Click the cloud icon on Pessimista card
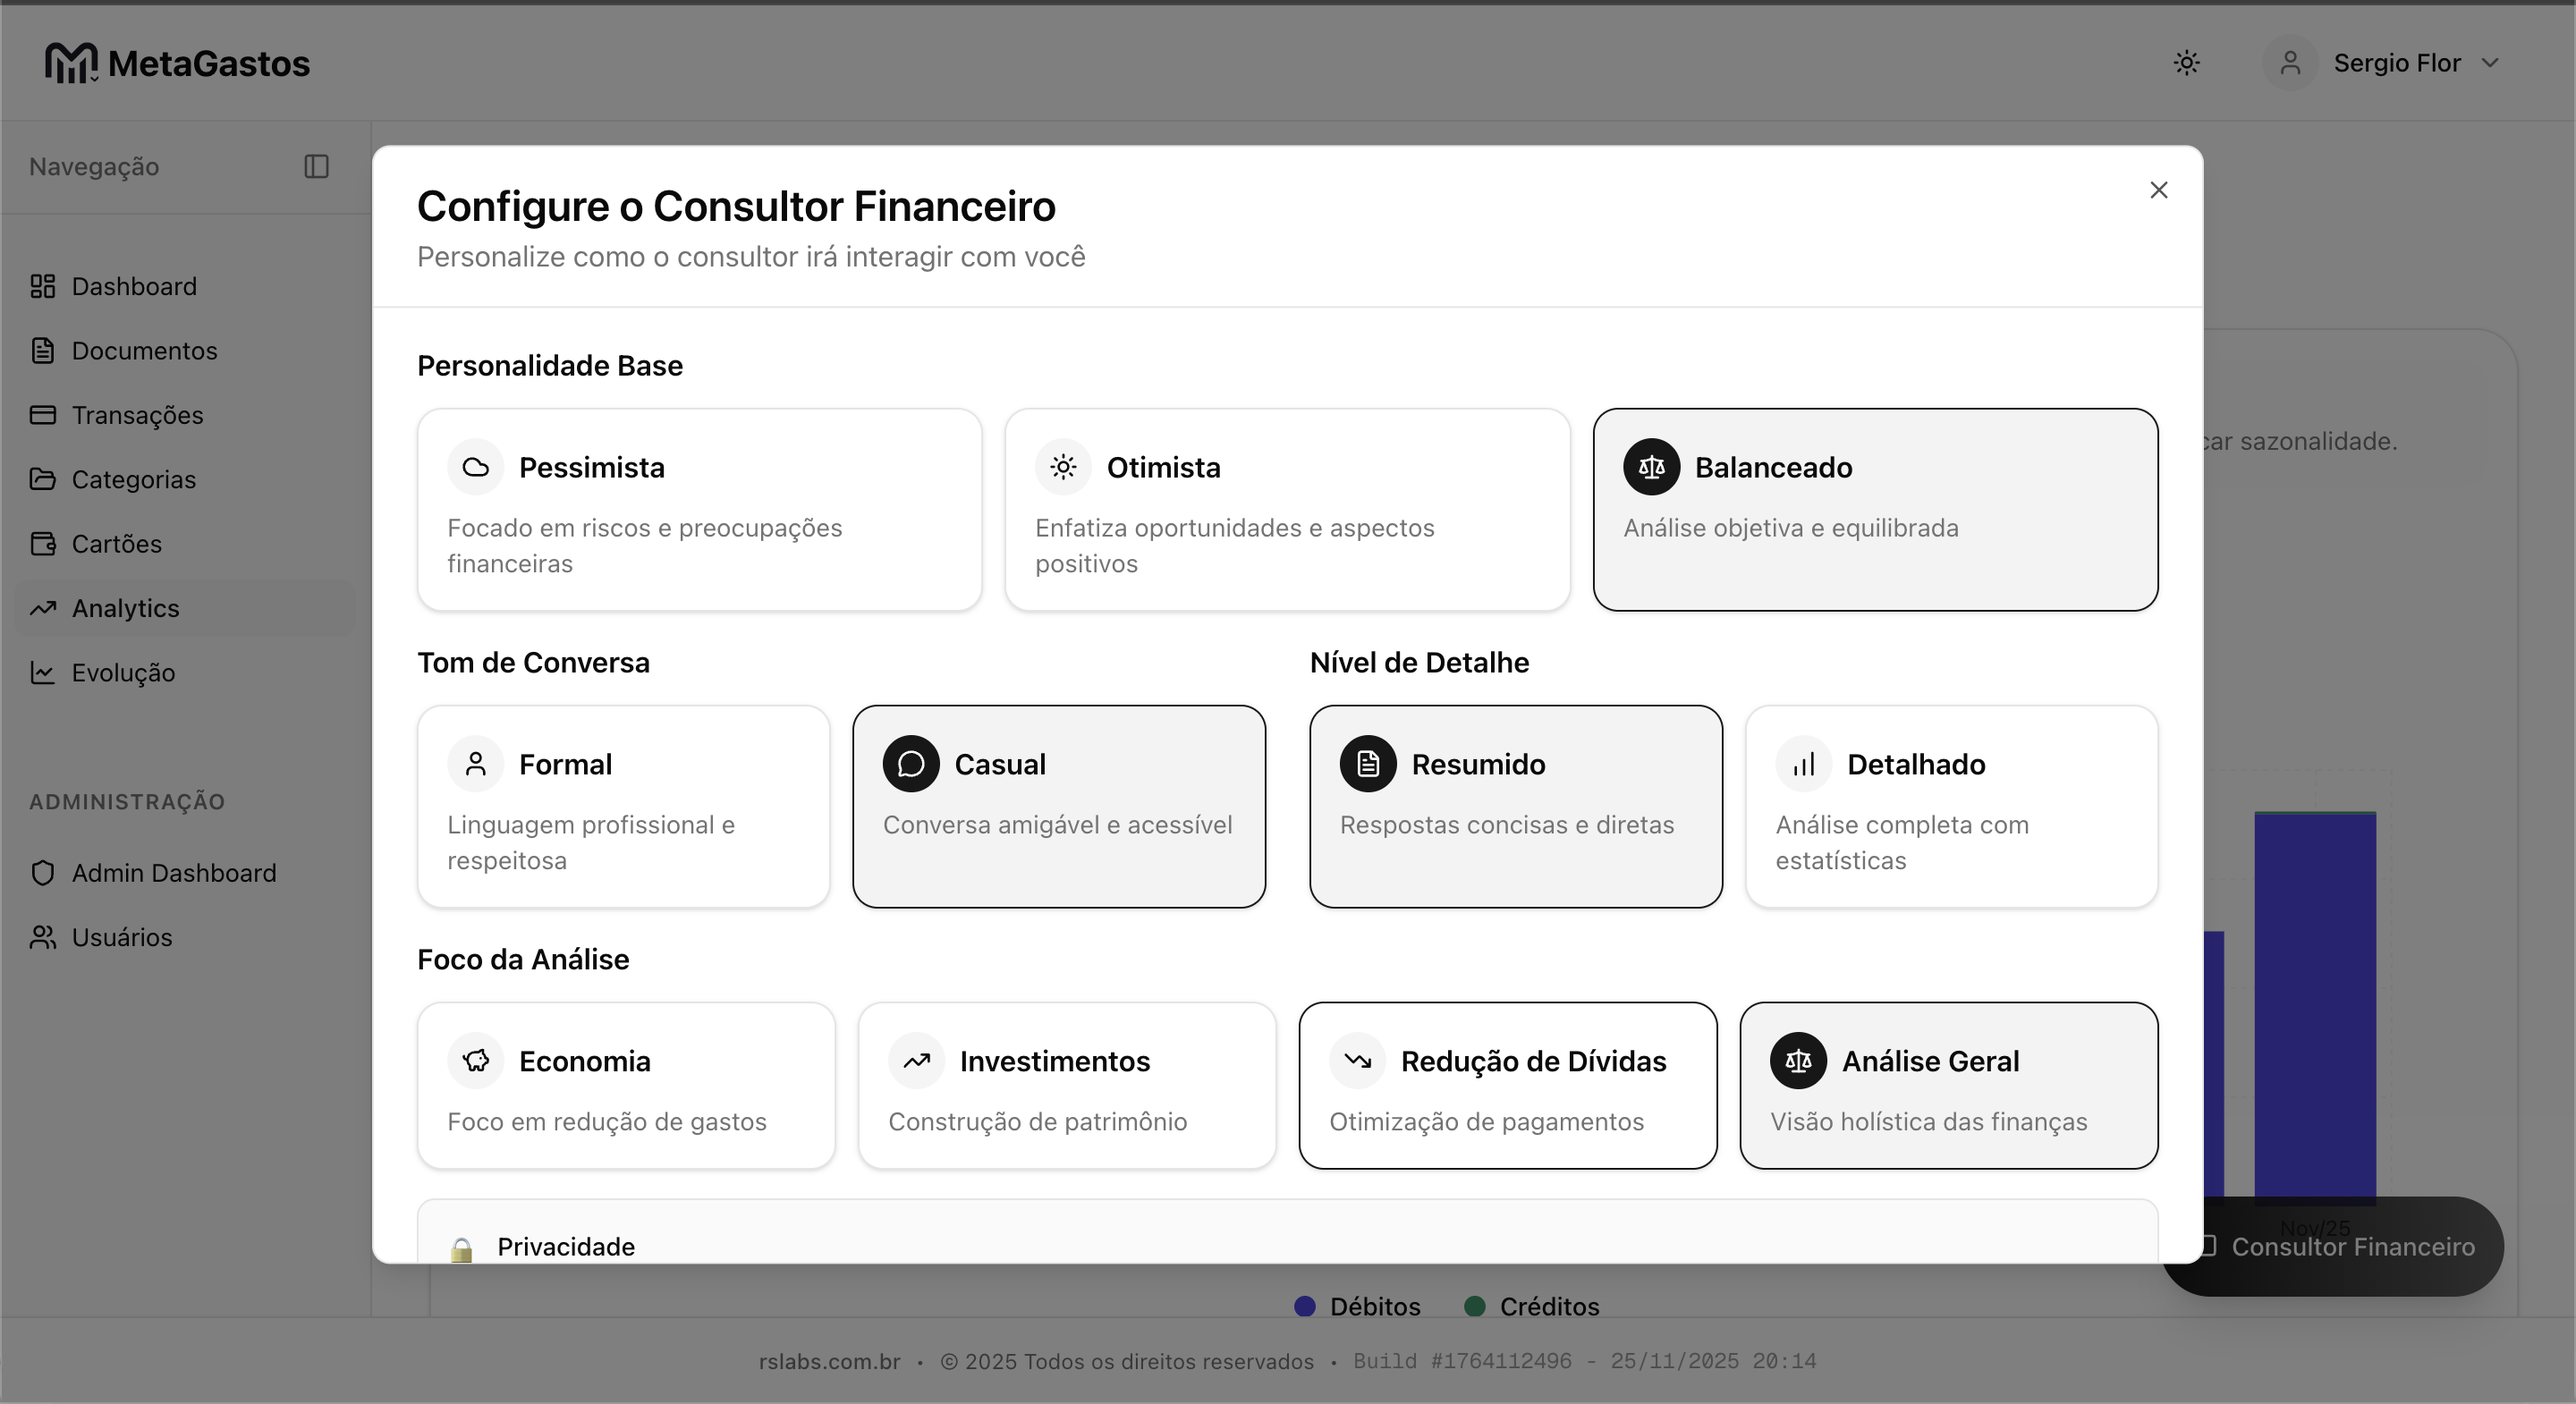Image resolution: width=2576 pixels, height=1404 pixels. tap(475, 467)
